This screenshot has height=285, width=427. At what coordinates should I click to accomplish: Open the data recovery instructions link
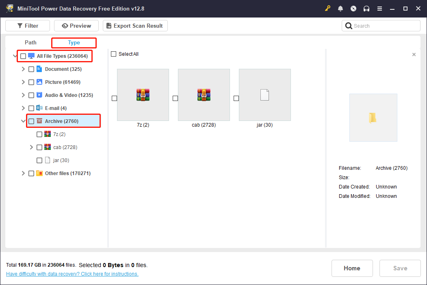pos(72,274)
